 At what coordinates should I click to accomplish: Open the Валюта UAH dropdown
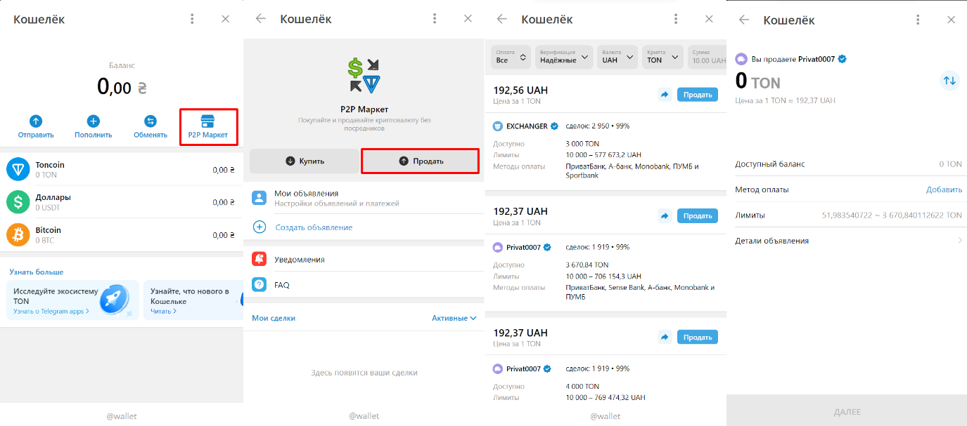617,57
